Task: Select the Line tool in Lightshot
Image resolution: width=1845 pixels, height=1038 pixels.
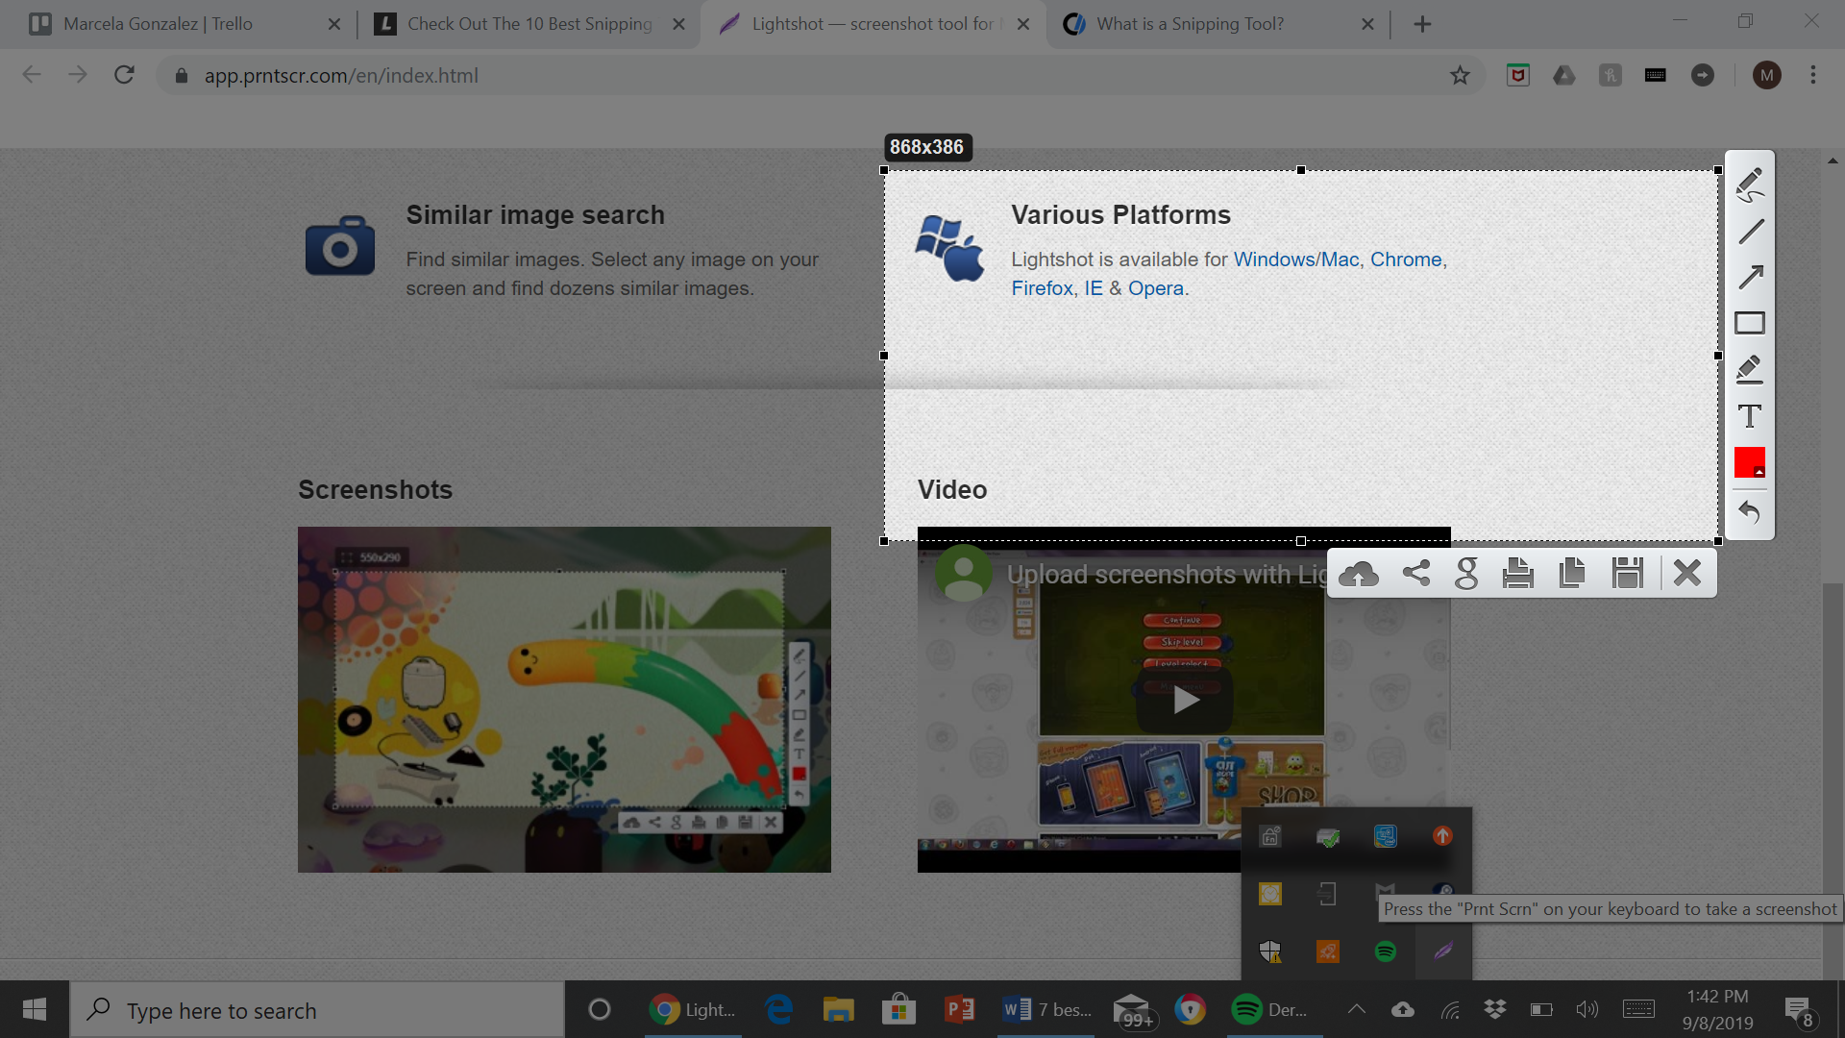Action: pyautogui.click(x=1750, y=231)
